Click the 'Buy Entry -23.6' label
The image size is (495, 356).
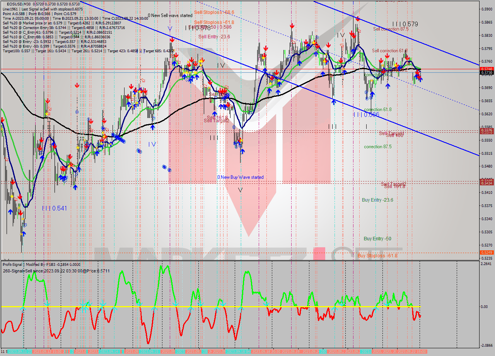(377, 200)
